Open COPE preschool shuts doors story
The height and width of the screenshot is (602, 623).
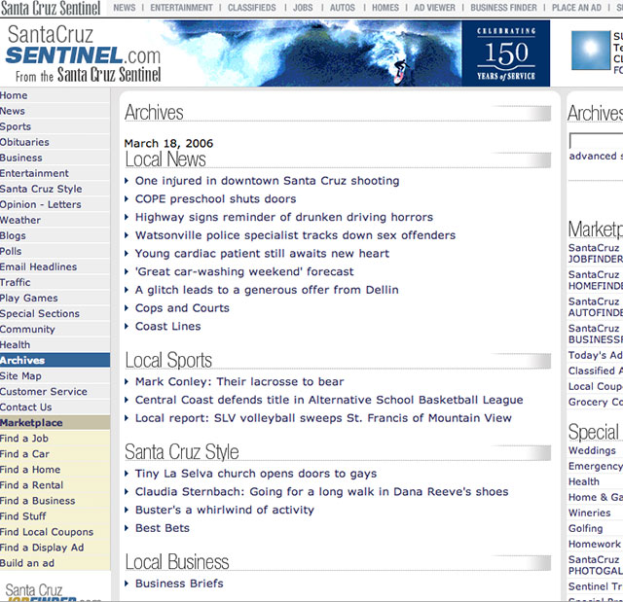[215, 199]
